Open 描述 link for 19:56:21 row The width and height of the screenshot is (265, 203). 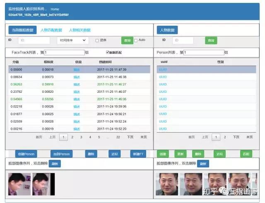pos(77,114)
